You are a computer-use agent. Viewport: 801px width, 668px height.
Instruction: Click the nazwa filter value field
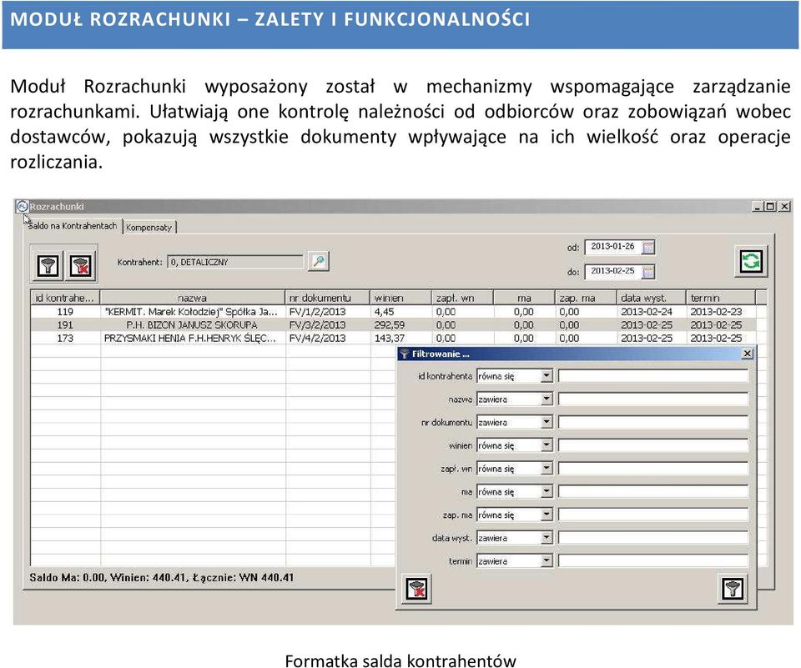coord(653,399)
